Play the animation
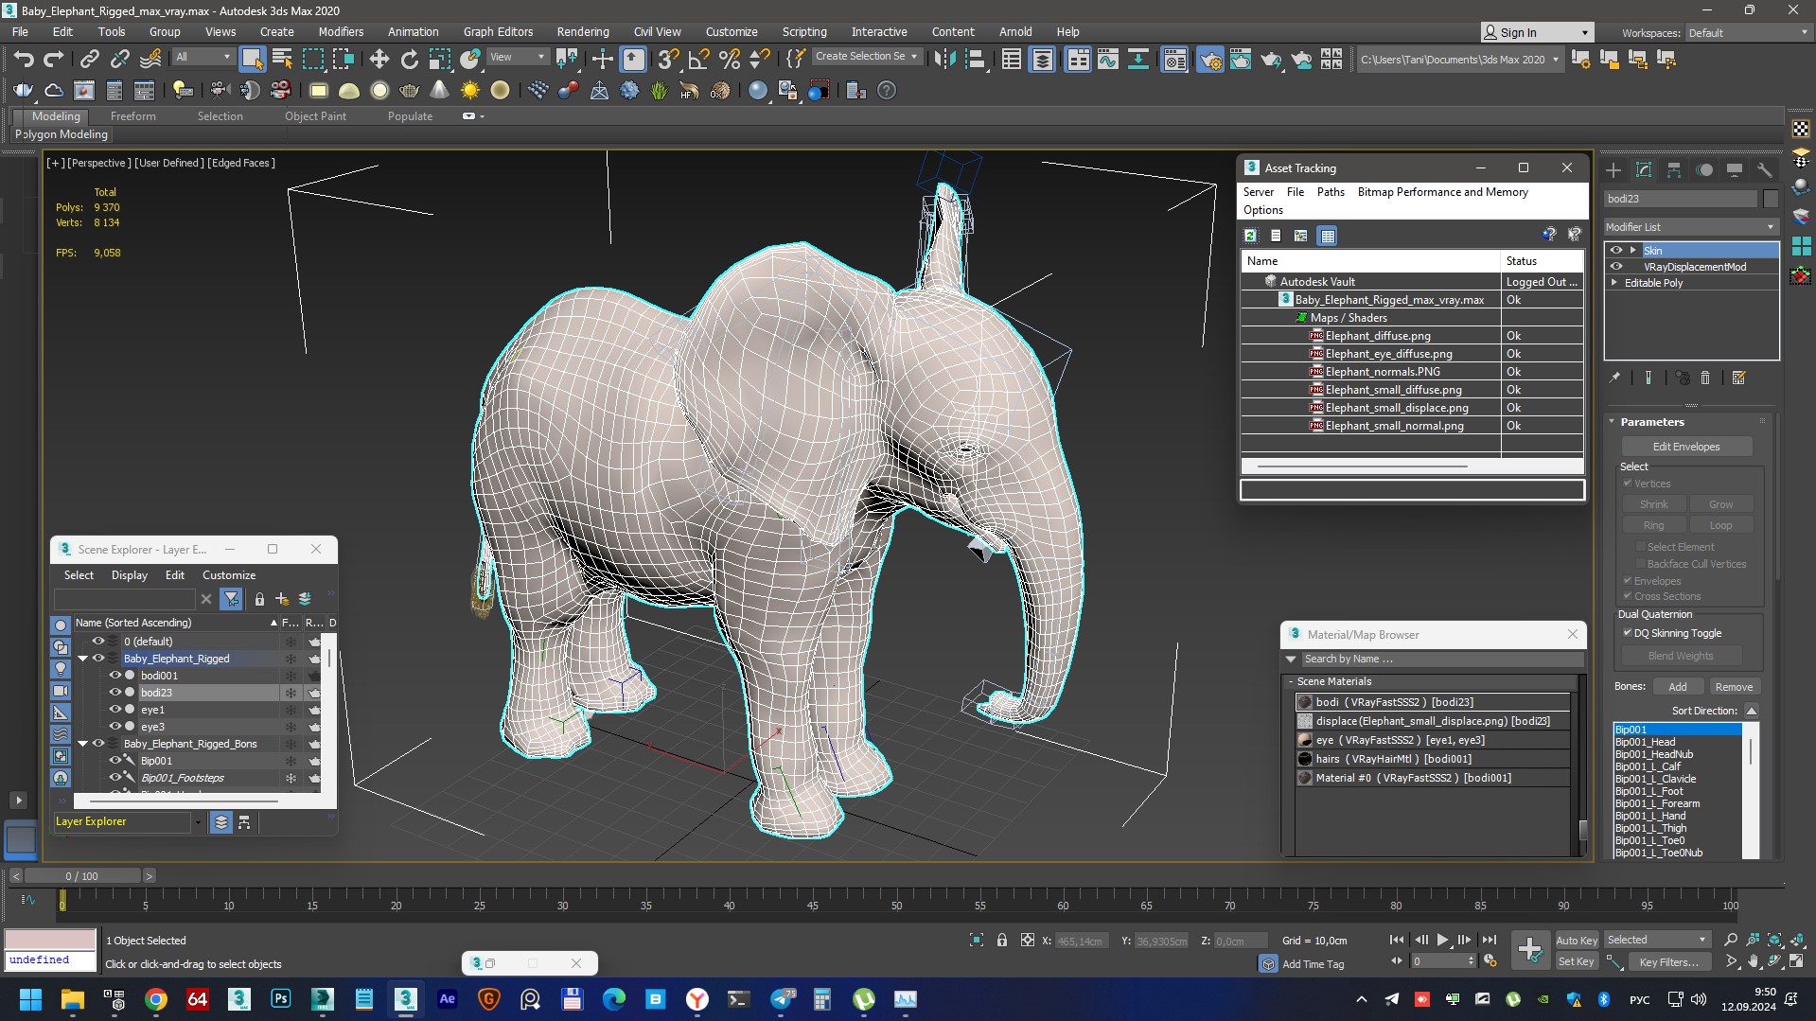This screenshot has height=1021, width=1816. pos(1442,940)
